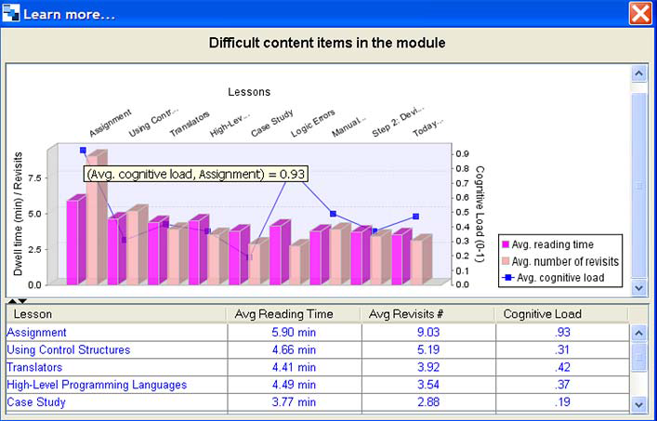The width and height of the screenshot is (657, 421).
Task: Click the Learn more window title icon
Action: click(x=11, y=14)
